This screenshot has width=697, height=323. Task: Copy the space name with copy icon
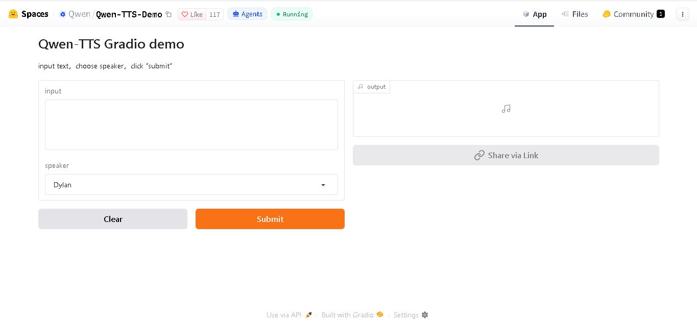[169, 14]
